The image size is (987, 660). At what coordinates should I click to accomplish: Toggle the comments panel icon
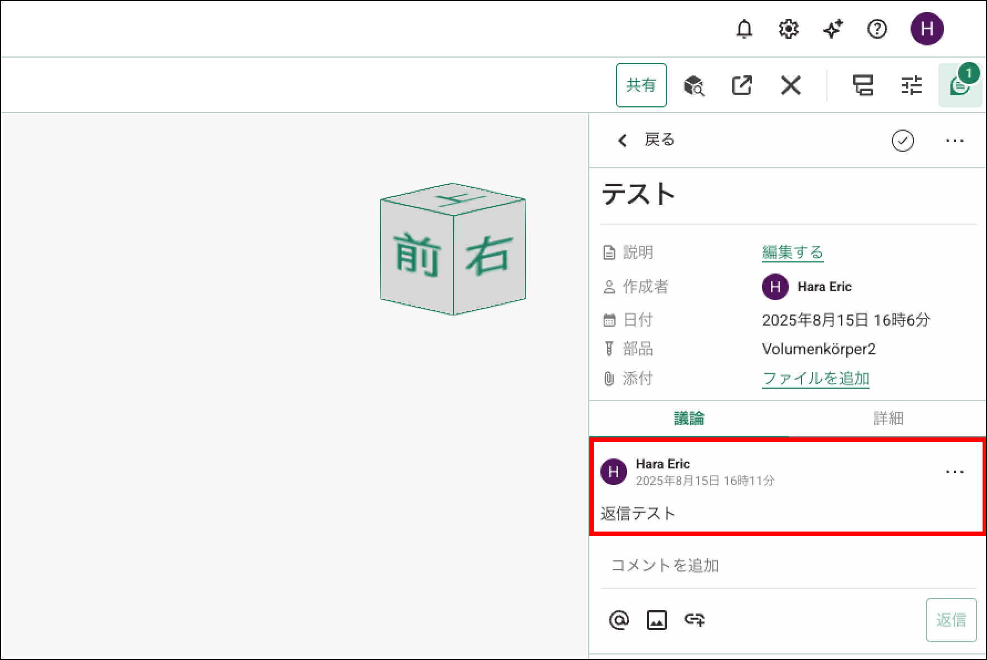960,86
